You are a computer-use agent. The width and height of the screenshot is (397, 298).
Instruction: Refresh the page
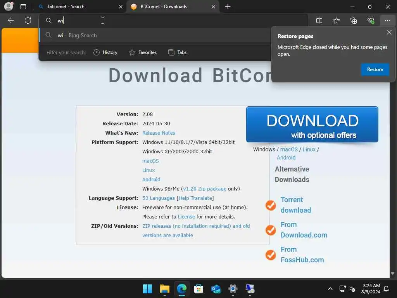click(28, 21)
